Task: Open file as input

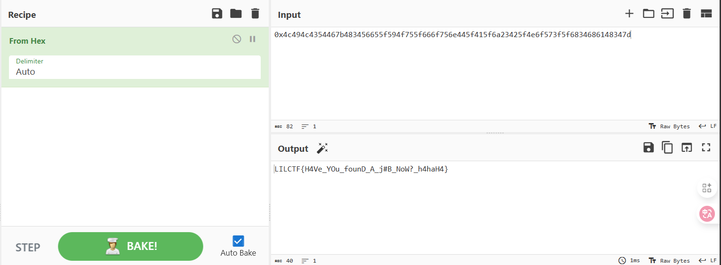Action: [667, 14]
